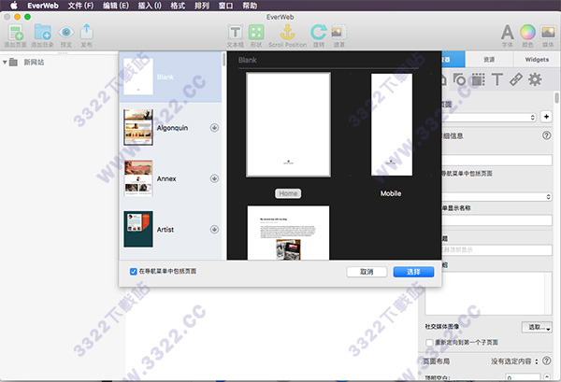Screen dimensions: 561x382
Task: Open the Widget Settings gear icon
Action: pyautogui.click(x=535, y=79)
